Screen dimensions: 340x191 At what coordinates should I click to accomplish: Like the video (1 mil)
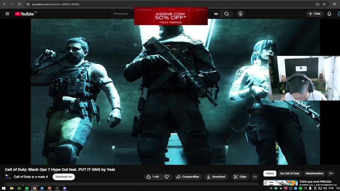click(x=152, y=177)
